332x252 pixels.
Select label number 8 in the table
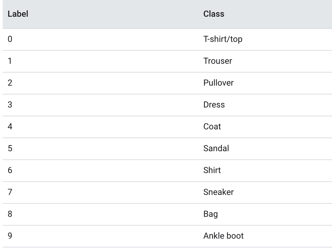(10, 214)
